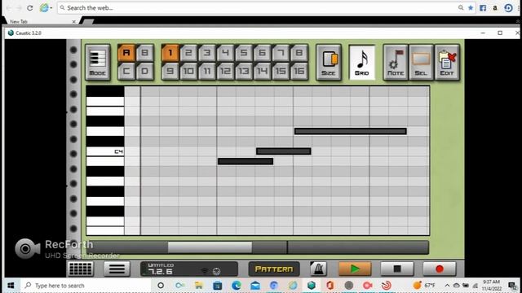Open the main menu hamburger button
The width and height of the screenshot is (522, 293).
[117, 269]
